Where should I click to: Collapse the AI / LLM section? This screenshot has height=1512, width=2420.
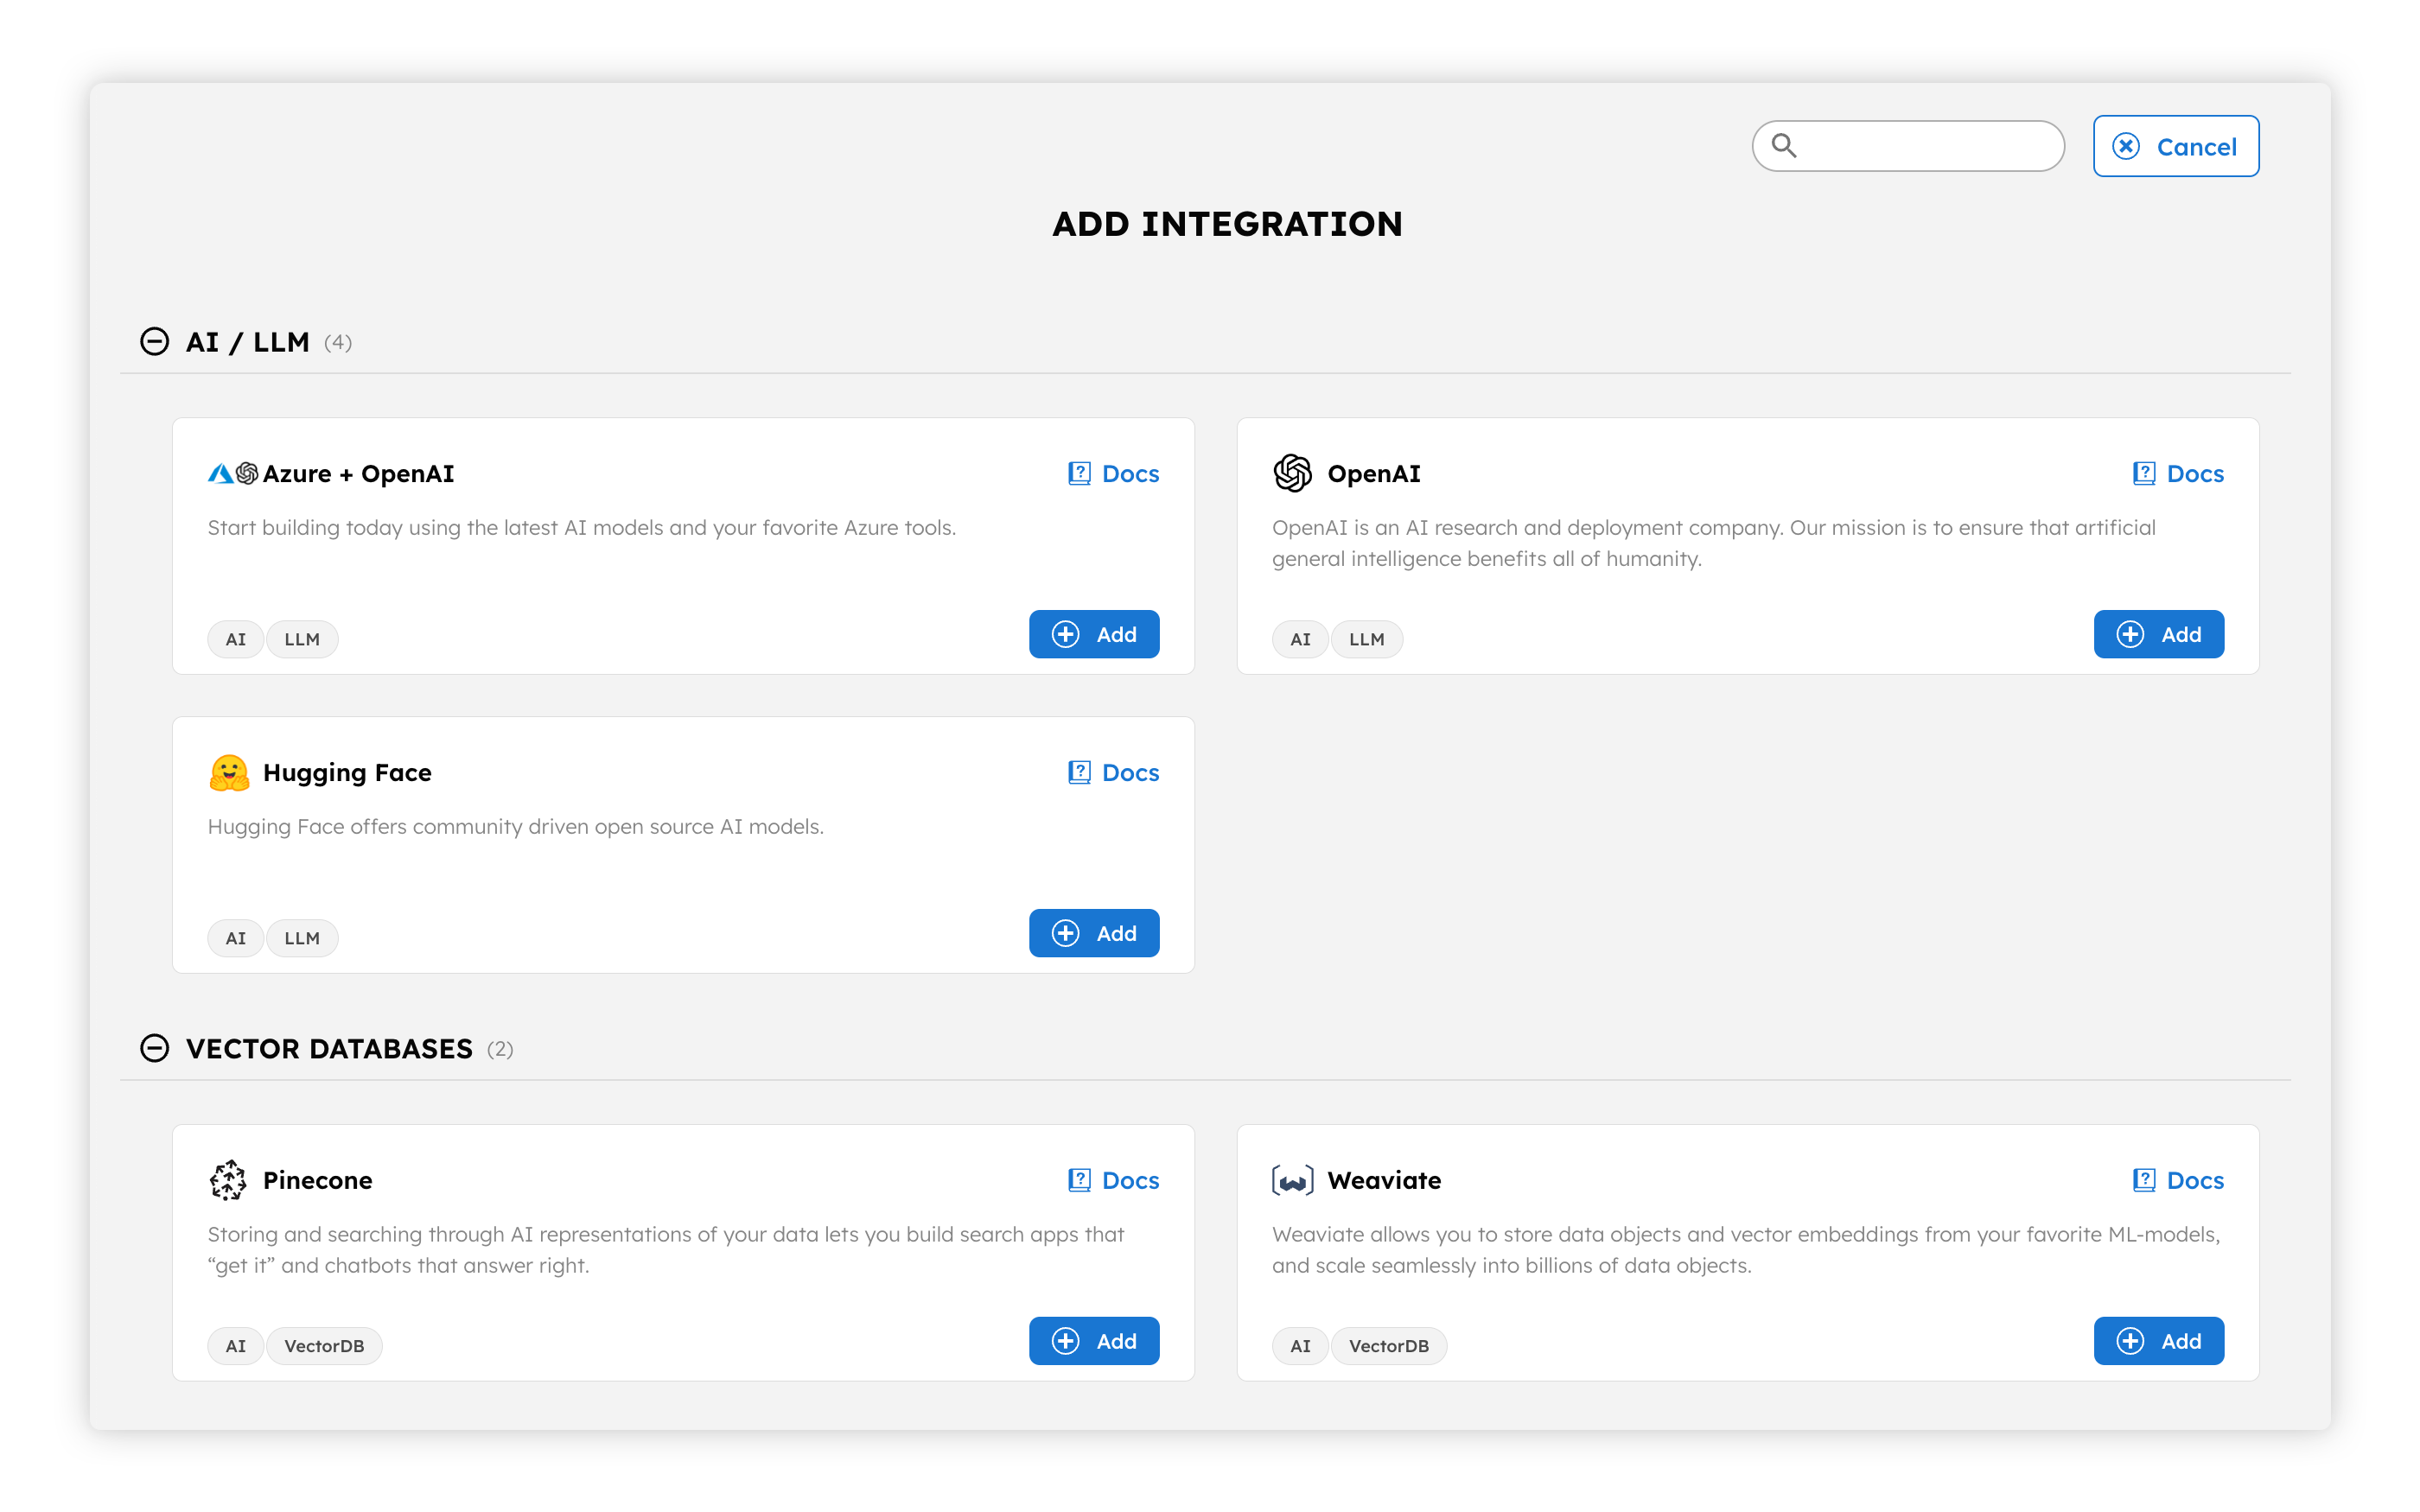[155, 341]
